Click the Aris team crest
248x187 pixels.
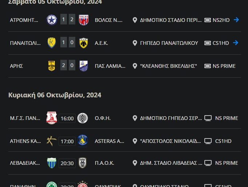coord(52,66)
